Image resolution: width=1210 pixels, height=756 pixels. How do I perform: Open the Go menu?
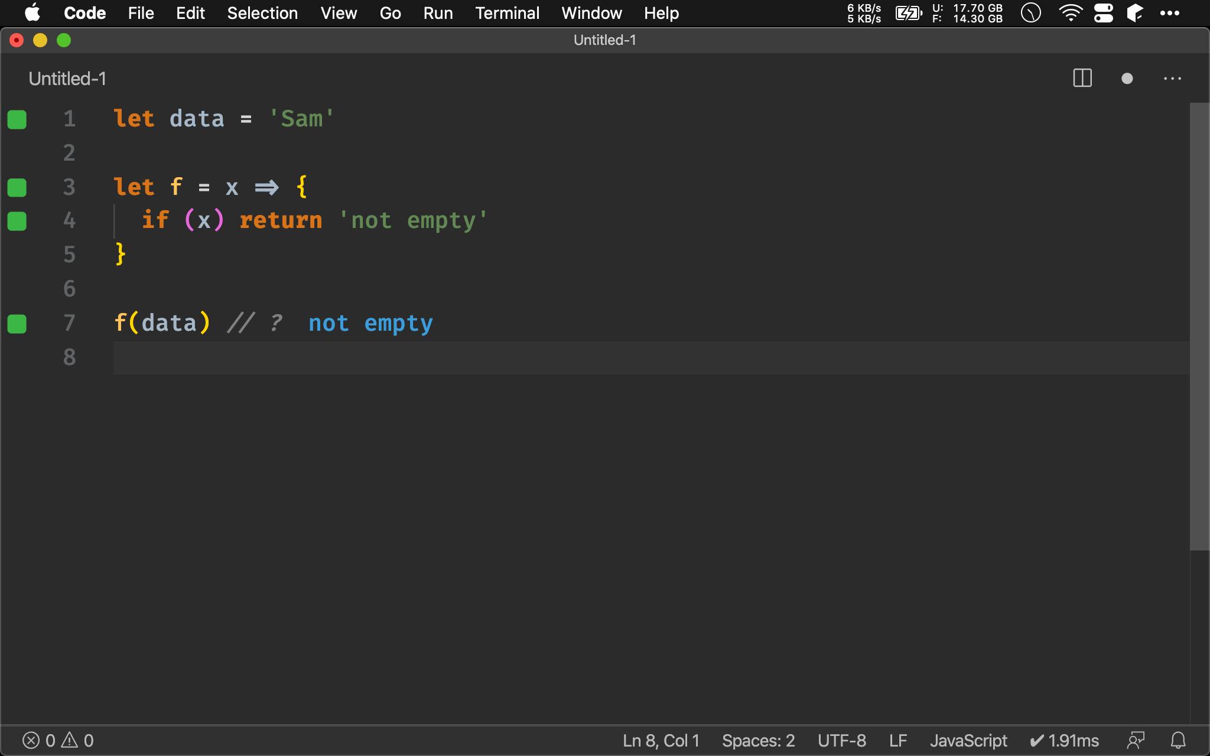pos(391,13)
